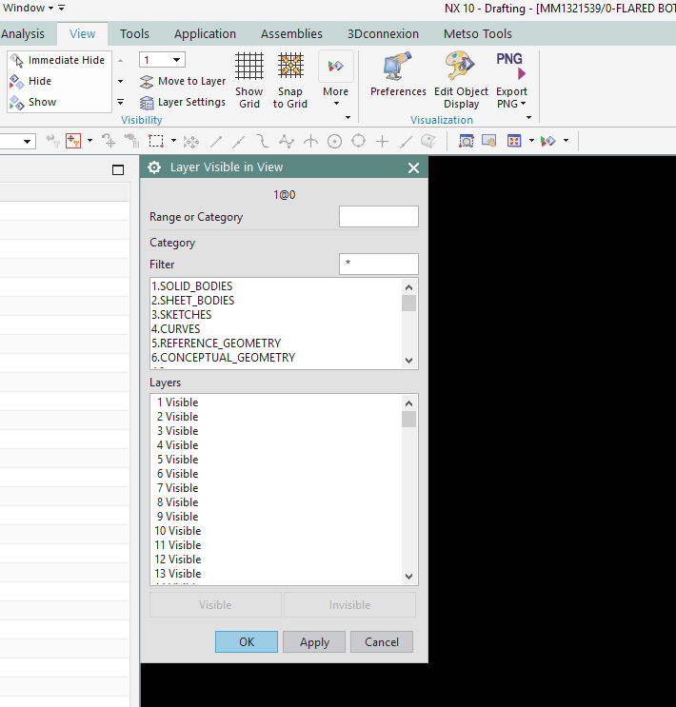Image resolution: width=676 pixels, height=707 pixels.
Task: Click the selection filter funnel icon
Action: click(52, 141)
